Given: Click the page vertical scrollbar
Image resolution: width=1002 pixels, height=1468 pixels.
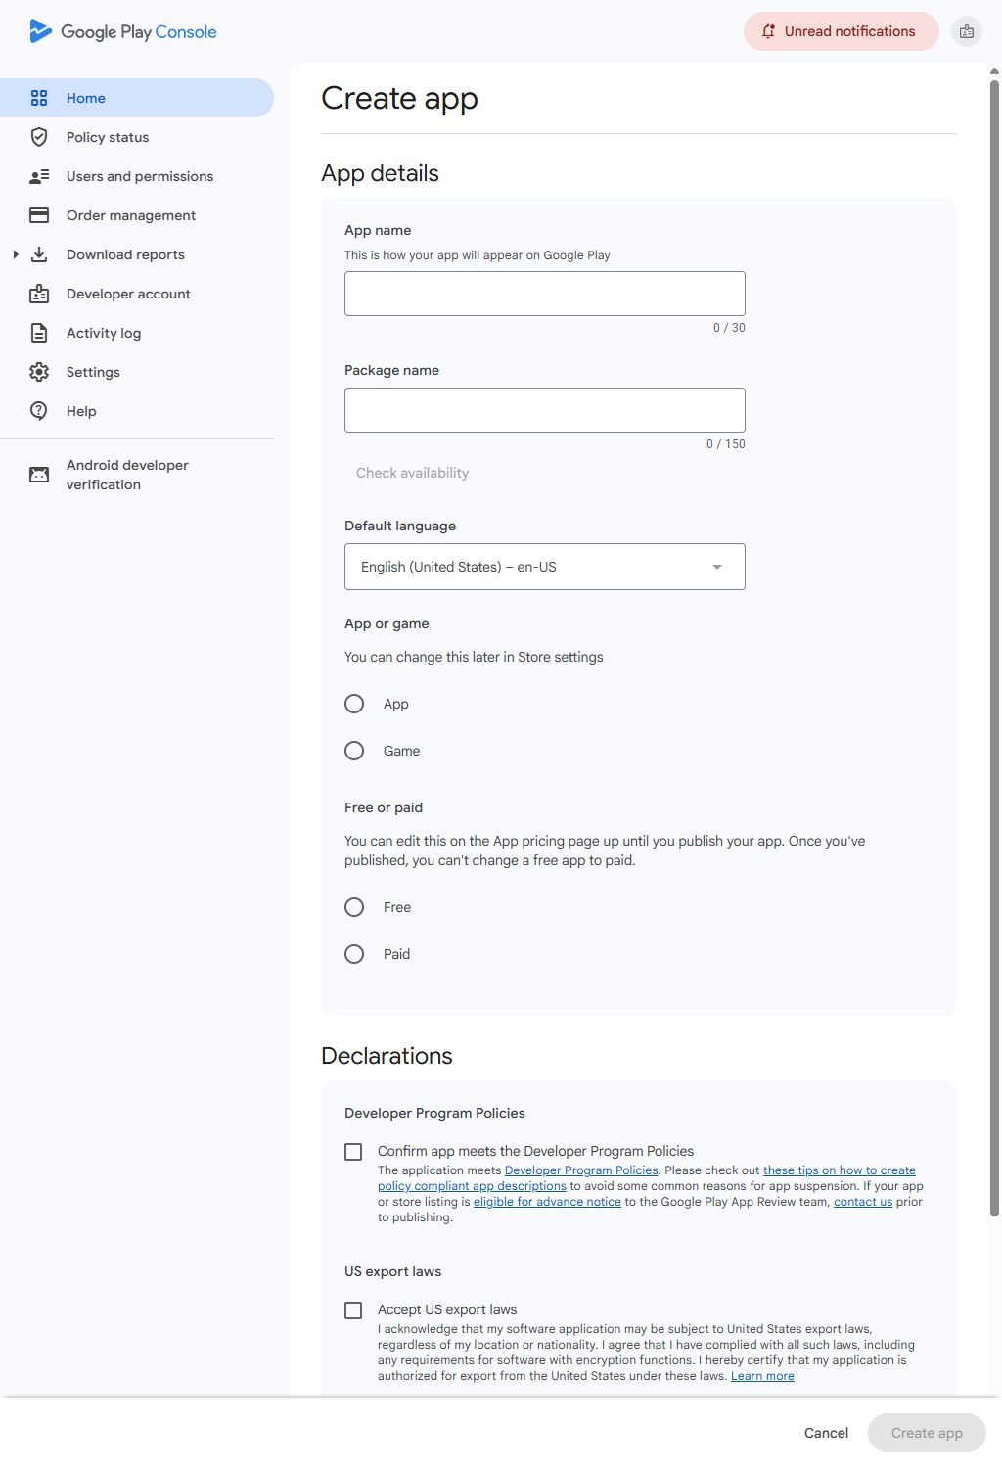Looking at the screenshot, I should (x=994, y=646).
